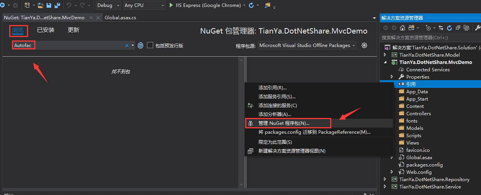Toggle the include prerelease checkbox
The width and height of the screenshot is (481, 195).
(x=150, y=45)
